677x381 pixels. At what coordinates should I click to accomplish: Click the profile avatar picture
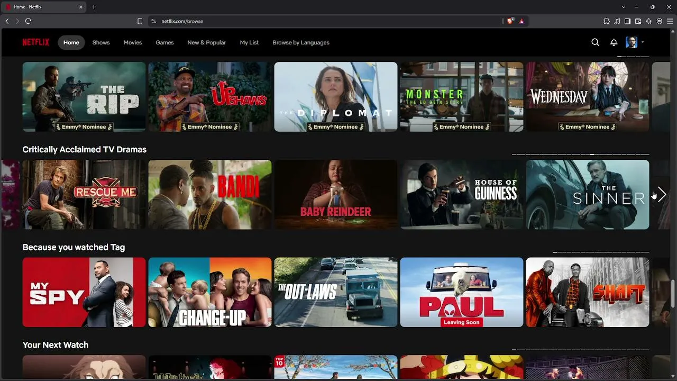(632, 42)
